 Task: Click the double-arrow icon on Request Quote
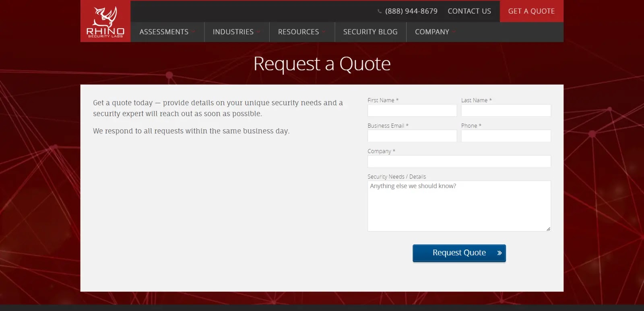(x=499, y=253)
